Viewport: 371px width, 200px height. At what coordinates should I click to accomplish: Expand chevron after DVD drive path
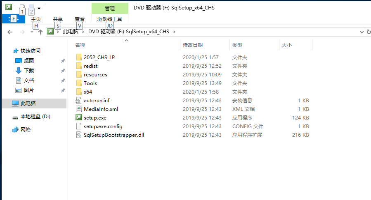(x=175, y=32)
